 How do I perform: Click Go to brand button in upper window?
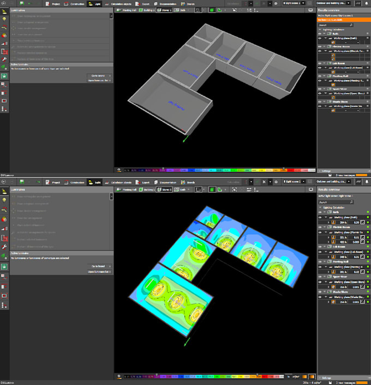pyautogui.click(x=100, y=75)
